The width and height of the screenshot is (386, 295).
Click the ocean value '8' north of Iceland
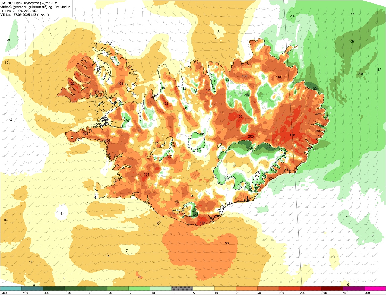pos(218,32)
